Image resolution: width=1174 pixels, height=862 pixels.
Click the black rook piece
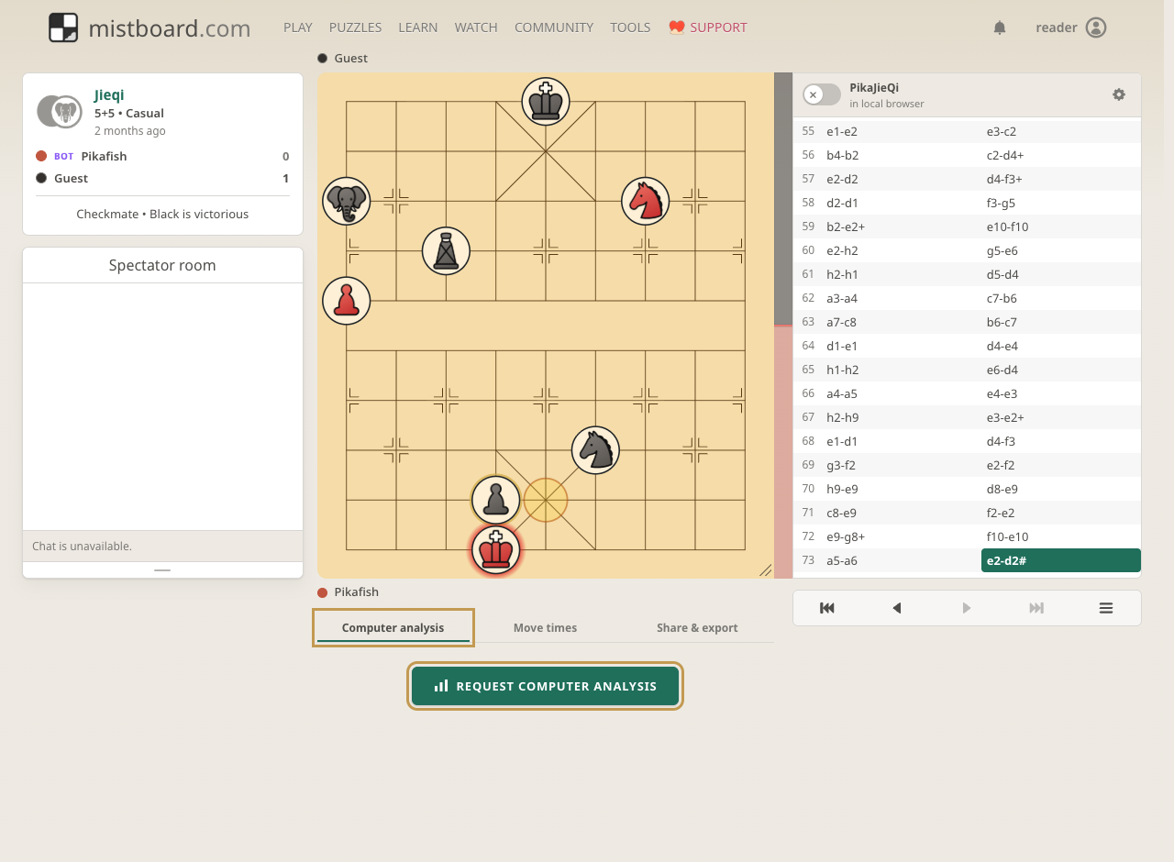click(446, 250)
